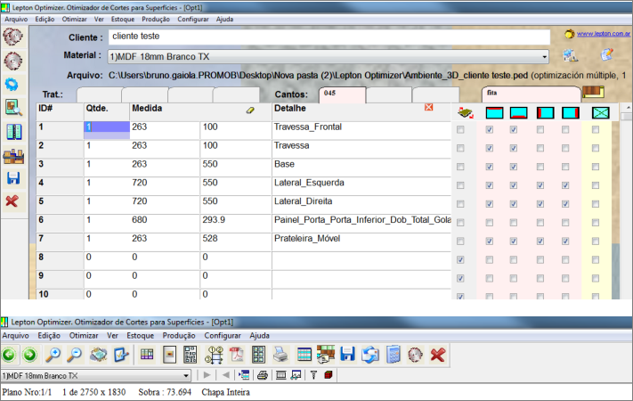Select the fita tab
Viewport: 633px width, 401px height.
[x=531, y=94]
